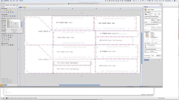This screenshot has width=179, height=100.
Task: Click the ramp plunge moves icon
Action: pyautogui.click(x=145, y=46)
